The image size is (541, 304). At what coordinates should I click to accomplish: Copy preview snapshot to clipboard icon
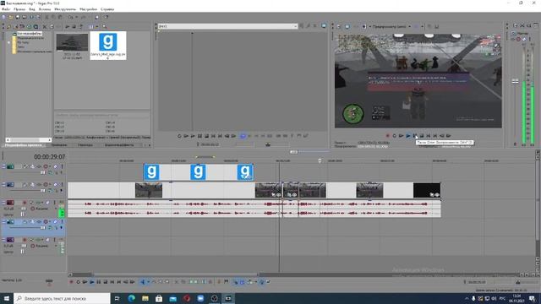429,26
